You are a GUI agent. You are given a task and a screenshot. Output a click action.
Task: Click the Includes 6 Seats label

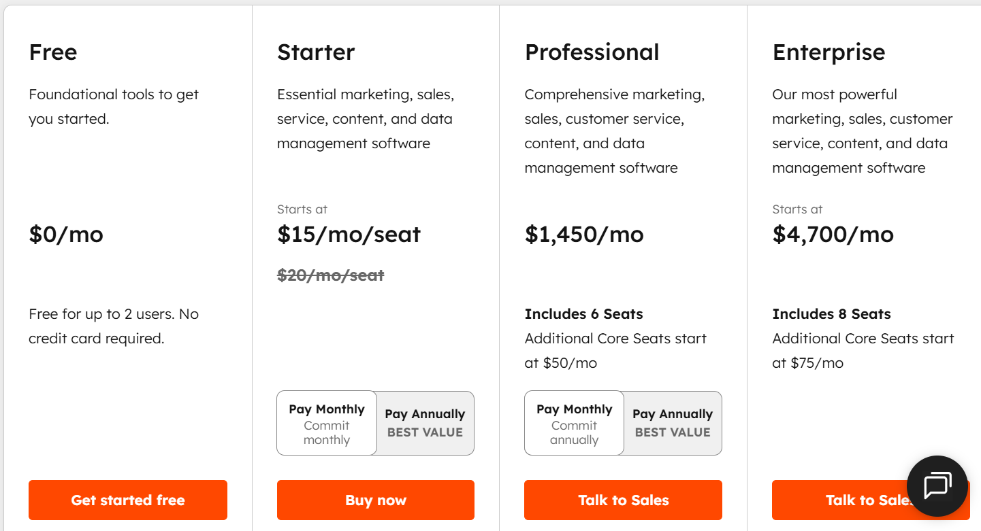tap(583, 314)
